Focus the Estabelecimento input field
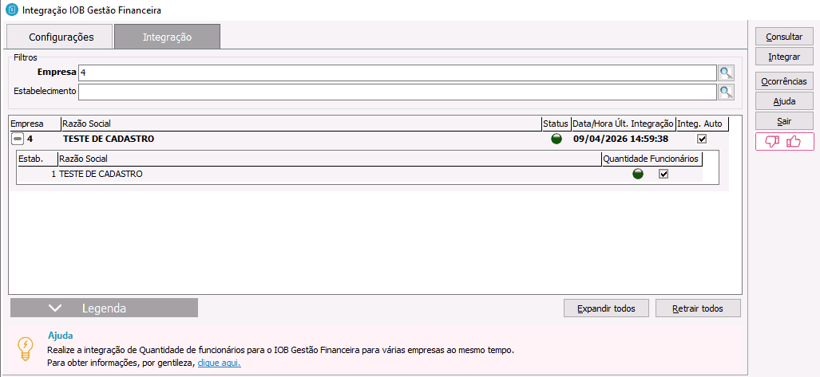 397,92
